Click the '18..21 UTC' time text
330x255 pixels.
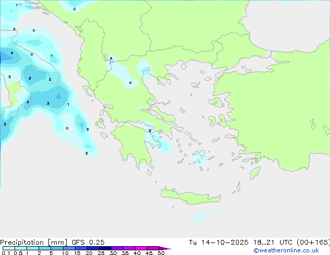coord(273,243)
